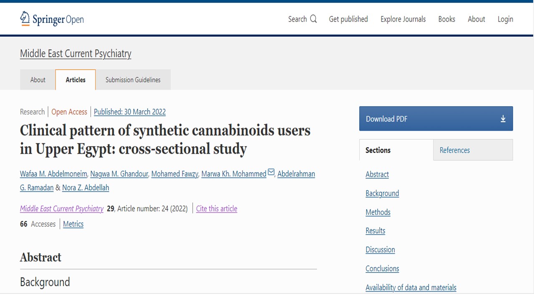
Task: Open the Metrics page for this article
Action: [73, 224]
